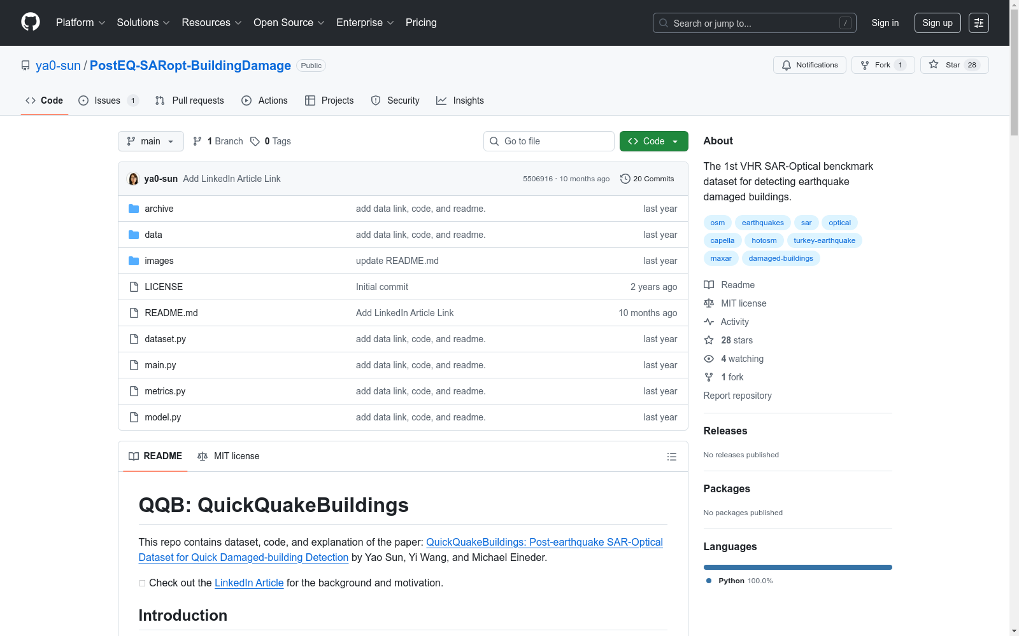Open the main branch dropdown

pos(151,141)
